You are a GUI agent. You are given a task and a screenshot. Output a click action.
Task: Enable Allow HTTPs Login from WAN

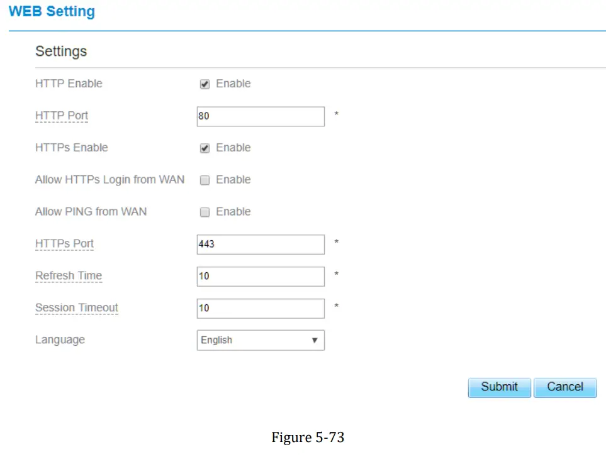click(205, 180)
